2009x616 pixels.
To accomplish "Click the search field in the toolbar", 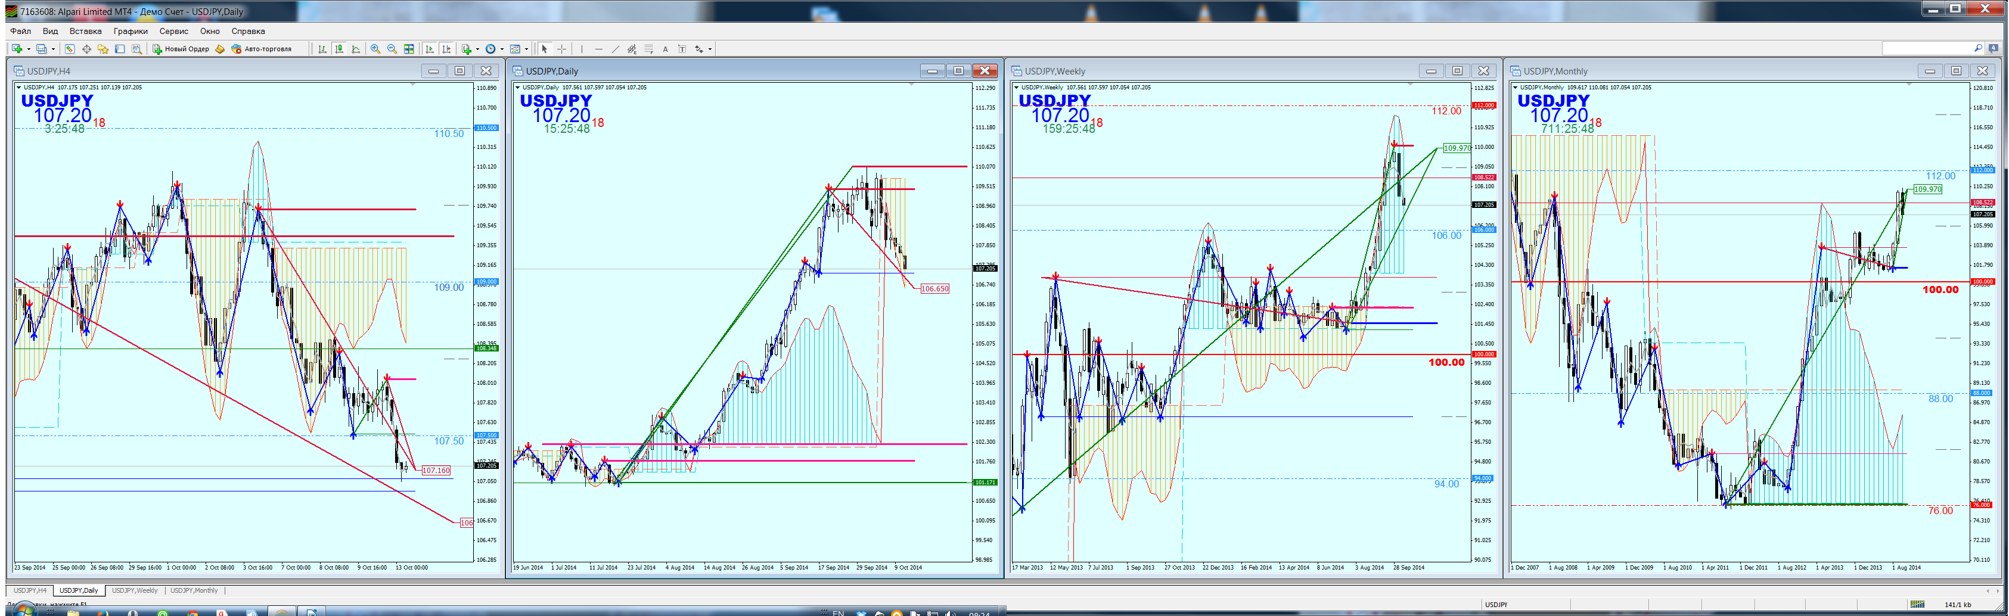I will tap(1926, 49).
